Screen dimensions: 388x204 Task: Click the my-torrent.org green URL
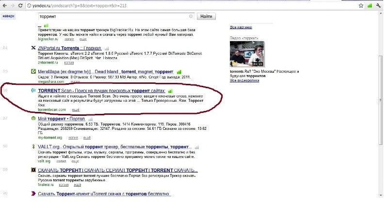pos(50,138)
